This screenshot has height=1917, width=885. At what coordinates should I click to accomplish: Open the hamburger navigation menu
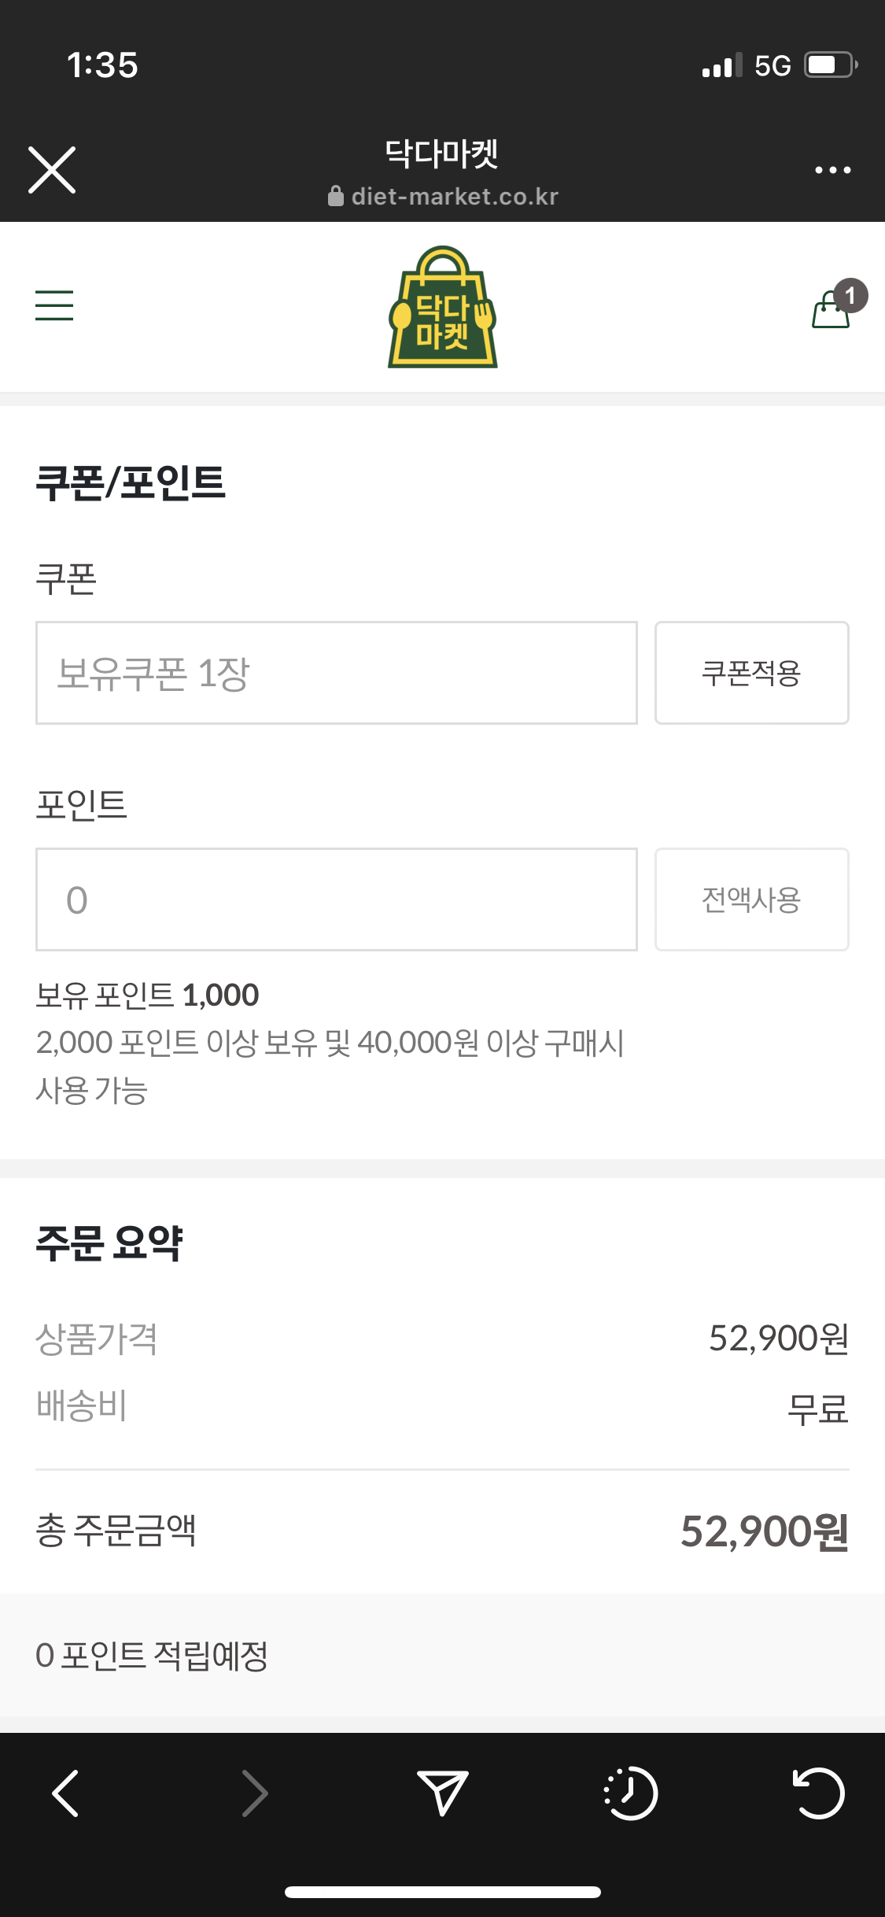click(x=54, y=305)
